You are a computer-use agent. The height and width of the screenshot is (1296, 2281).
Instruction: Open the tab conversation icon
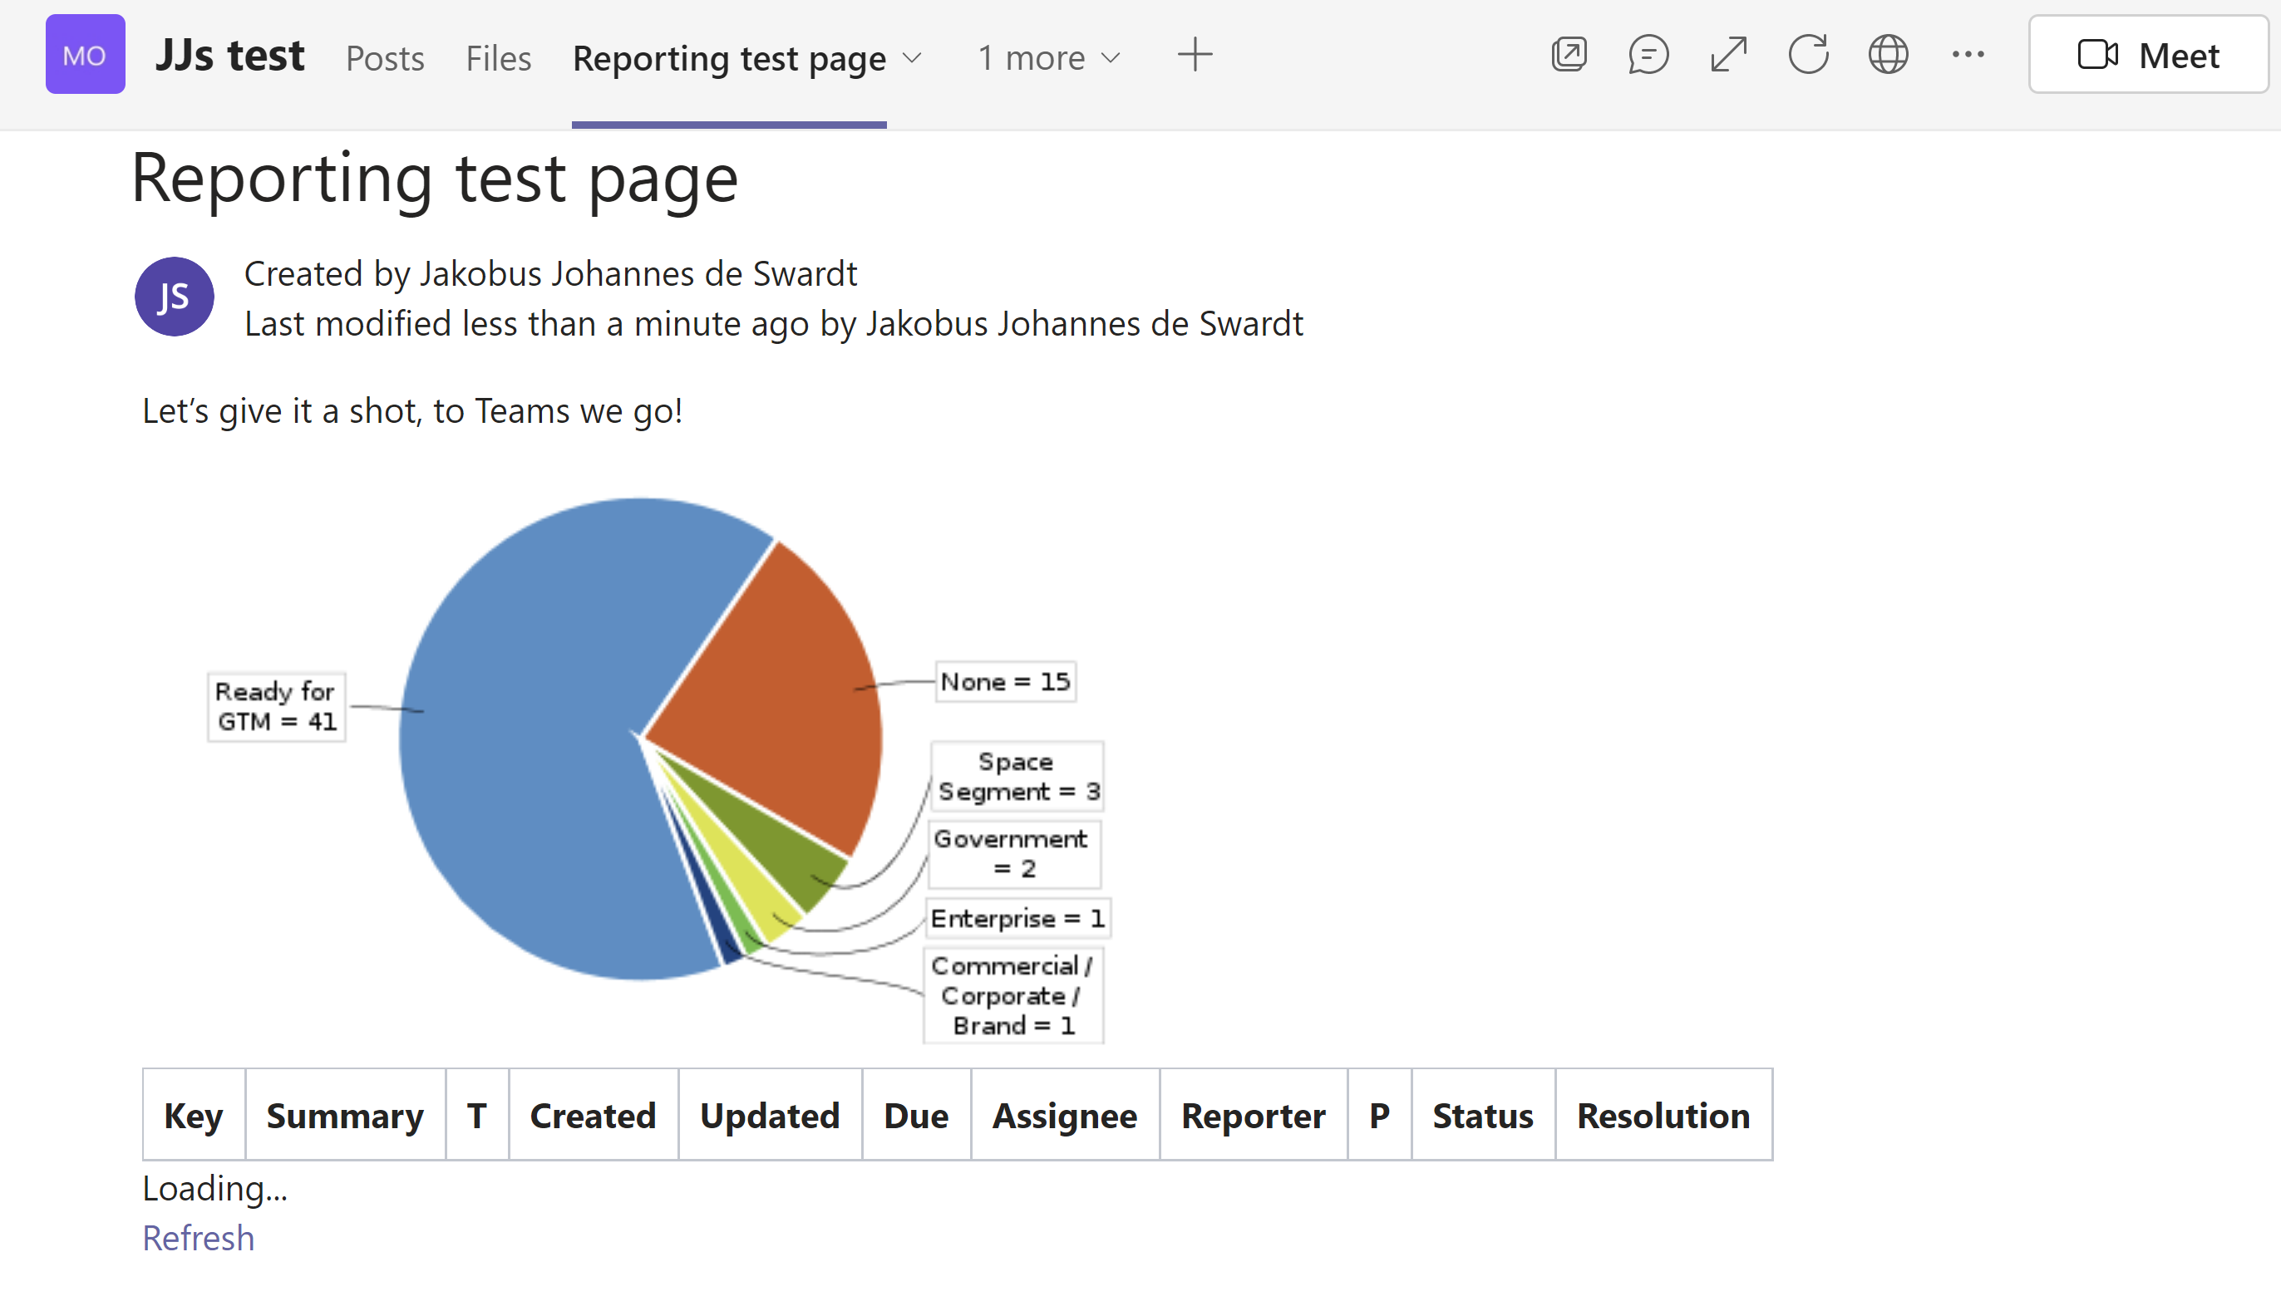(x=1648, y=55)
